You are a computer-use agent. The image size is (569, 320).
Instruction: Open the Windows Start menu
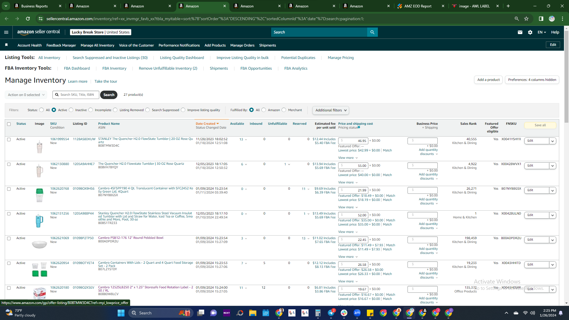[x=121, y=313]
